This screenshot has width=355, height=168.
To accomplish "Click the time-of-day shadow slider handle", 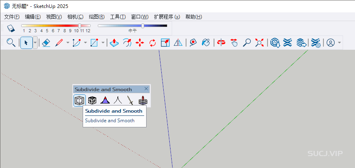I will tap(143, 26).
